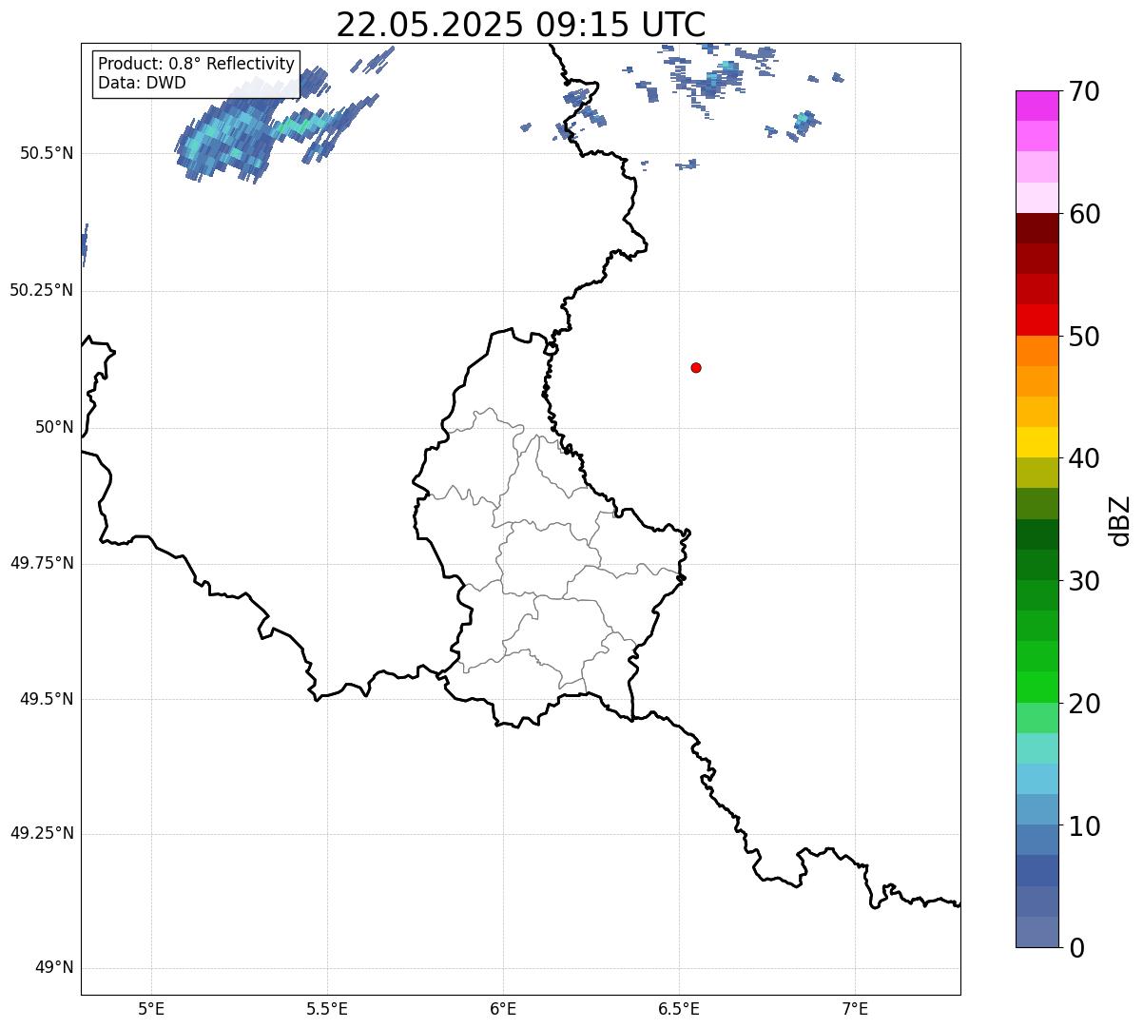
Task: Click the '6.5°E' longitude label
Action: click(x=679, y=1008)
